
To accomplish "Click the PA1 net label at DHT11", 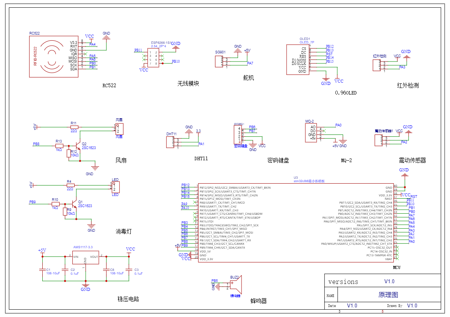I will [202, 144].
